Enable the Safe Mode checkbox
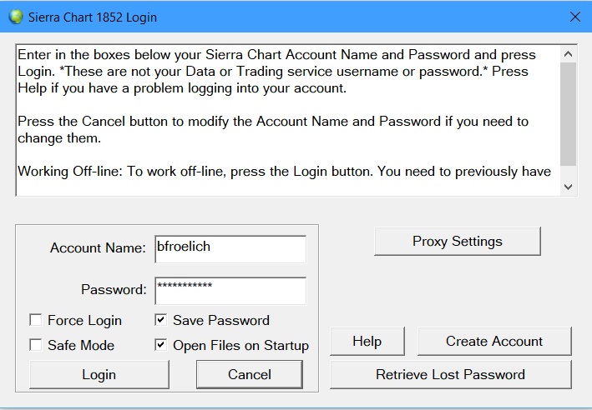The width and height of the screenshot is (592, 410). tap(36, 345)
